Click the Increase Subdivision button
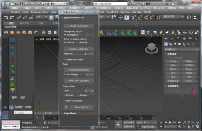Screen dimensions: 202x131 click(x=79, y=49)
